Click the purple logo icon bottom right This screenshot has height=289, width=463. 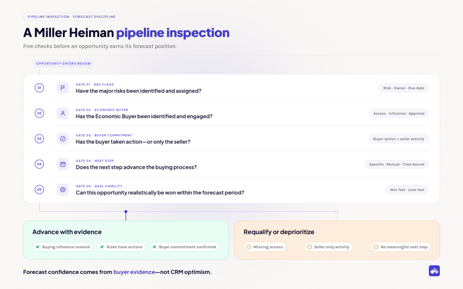434,271
